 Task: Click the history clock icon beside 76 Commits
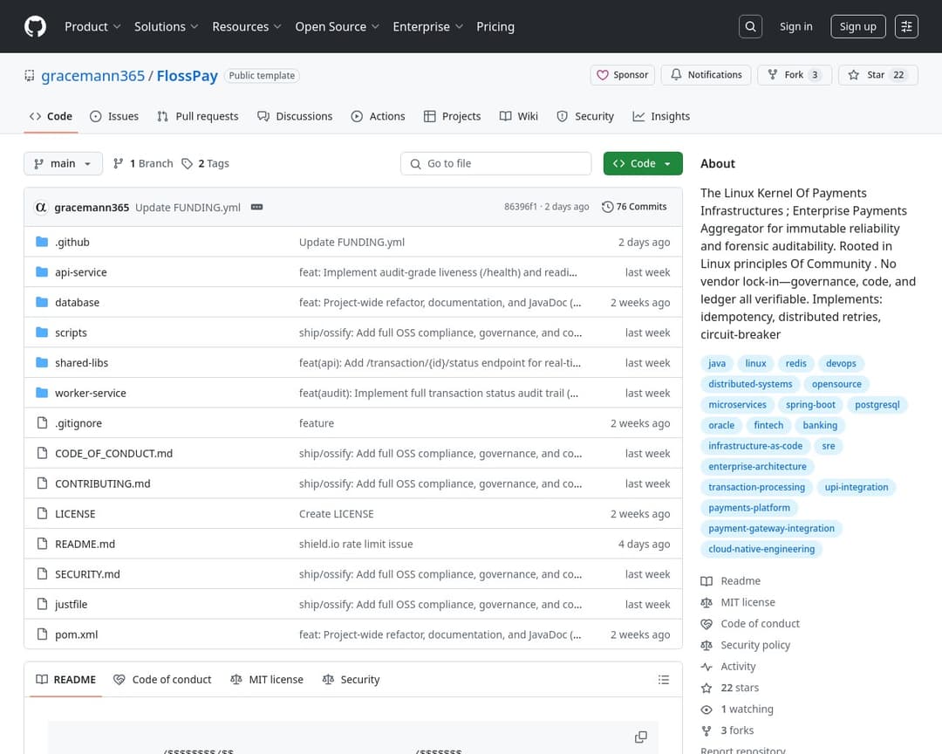[x=607, y=207]
